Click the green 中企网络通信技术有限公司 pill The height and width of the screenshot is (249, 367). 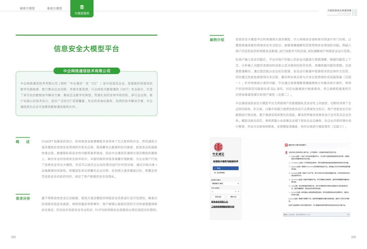87,71
